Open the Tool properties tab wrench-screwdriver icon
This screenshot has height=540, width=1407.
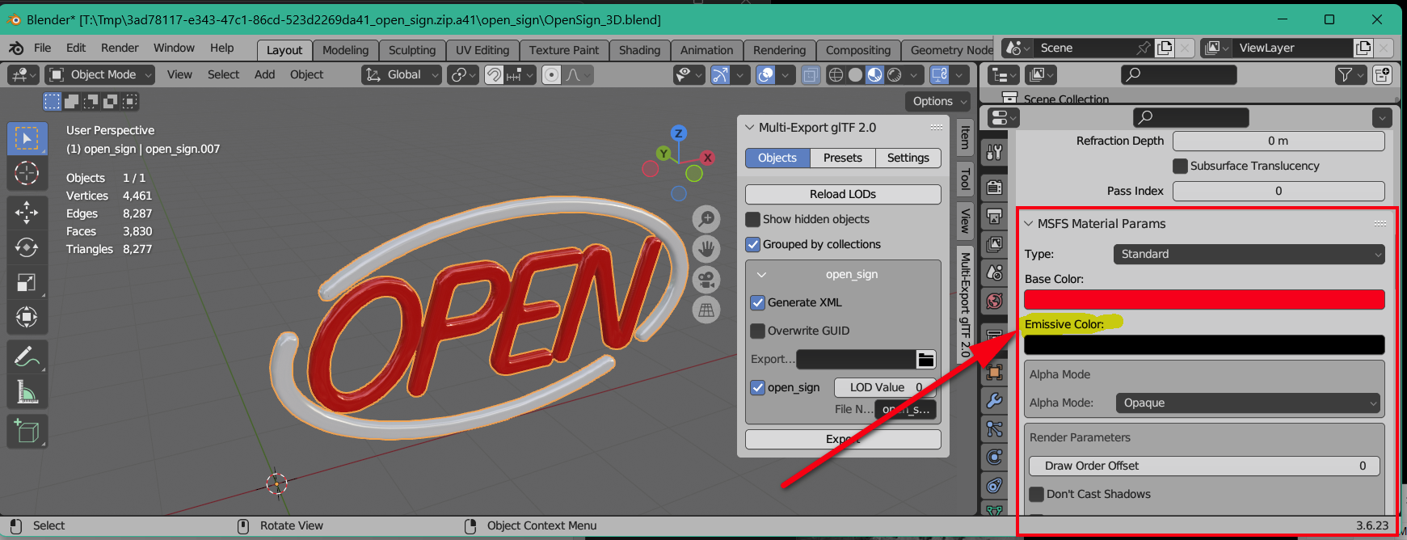point(994,151)
